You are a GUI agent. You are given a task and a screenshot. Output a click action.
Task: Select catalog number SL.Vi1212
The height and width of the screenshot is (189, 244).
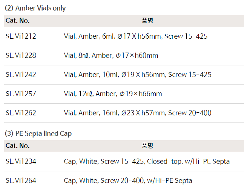click(x=21, y=36)
